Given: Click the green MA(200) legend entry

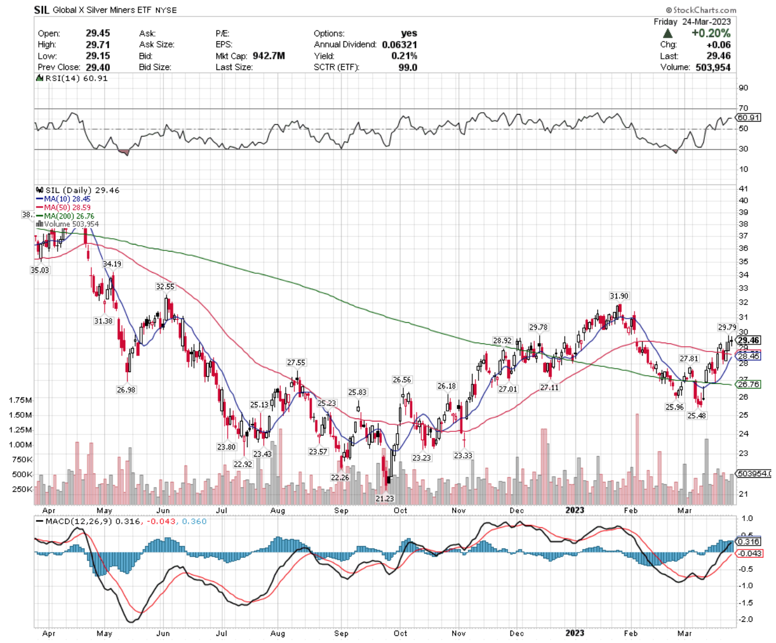Looking at the screenshot, I should click(x=65, y=216).
